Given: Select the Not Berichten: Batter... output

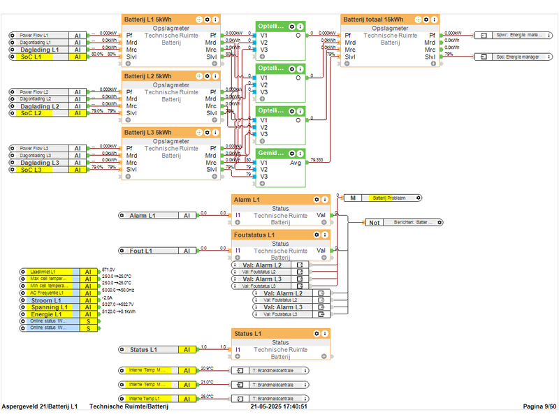Looking at the screenshot, I should (x=405, y=222).
